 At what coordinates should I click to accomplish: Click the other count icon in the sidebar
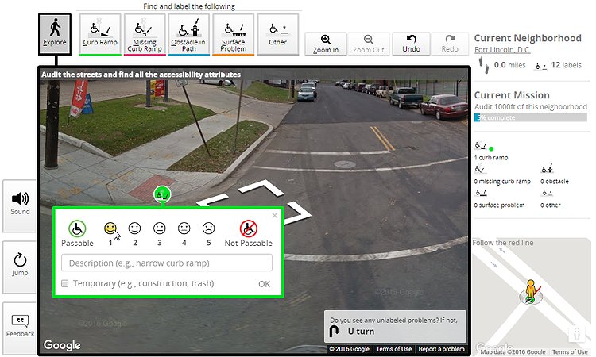(547, 193)
